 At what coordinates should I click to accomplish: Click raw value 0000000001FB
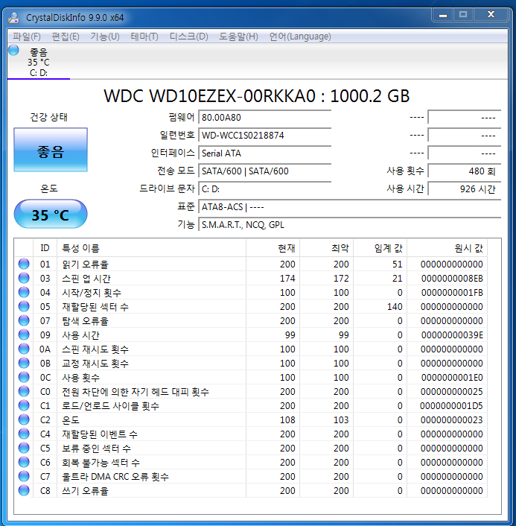click(x=452, y=293)
